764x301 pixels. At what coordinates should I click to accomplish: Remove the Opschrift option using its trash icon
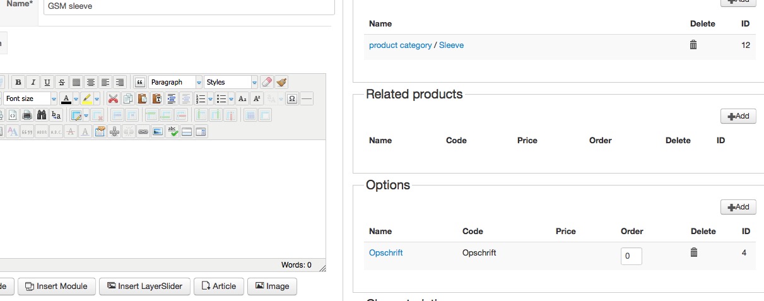tap(694, 252)
